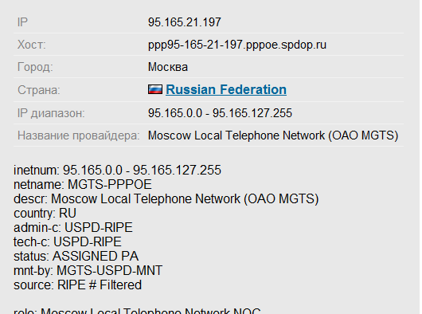The width and height of the screenshot is (422, 314).
Task: Click the IP диапазон: label
Action: coord(51,113)
